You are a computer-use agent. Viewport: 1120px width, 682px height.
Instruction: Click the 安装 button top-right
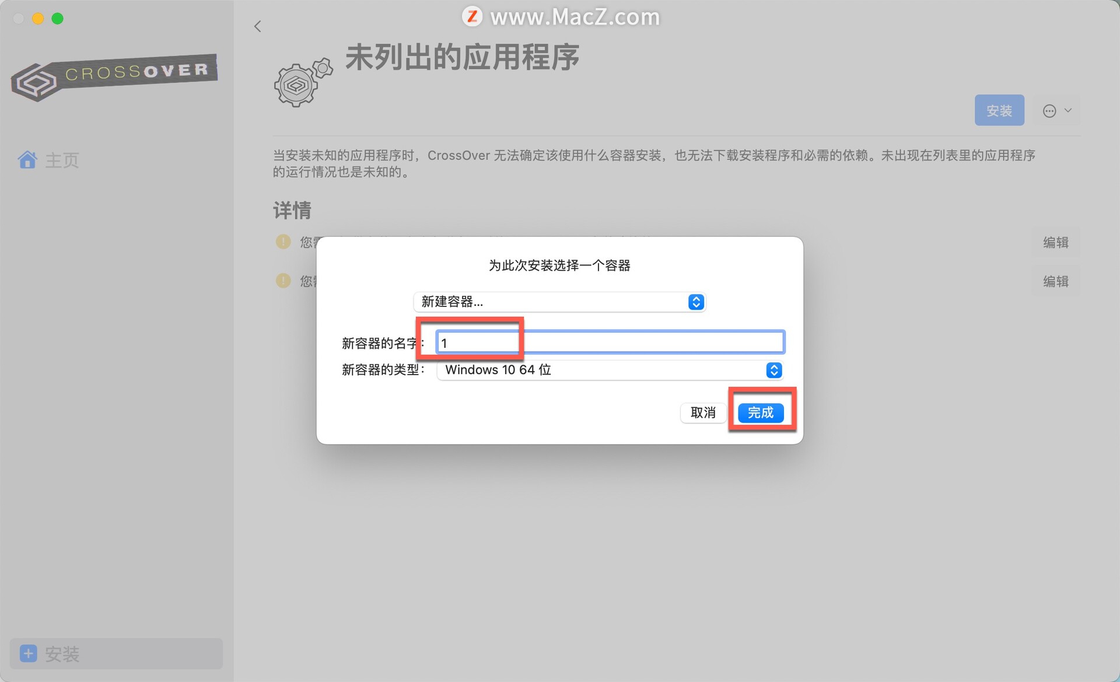click(x=1000, y=110)
